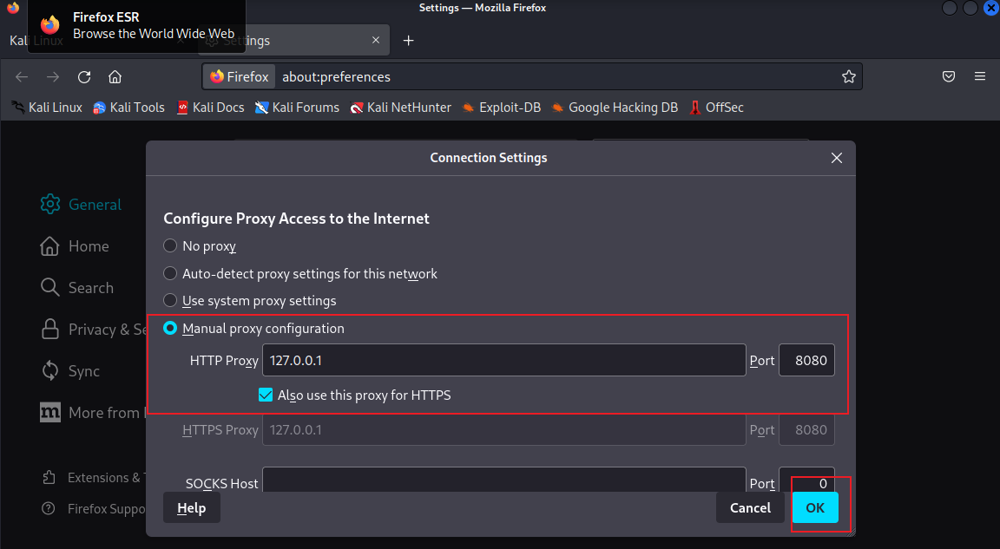Click the HTTP Proxy address field
The image size is (1000, 549).
(x=503, y=361)
